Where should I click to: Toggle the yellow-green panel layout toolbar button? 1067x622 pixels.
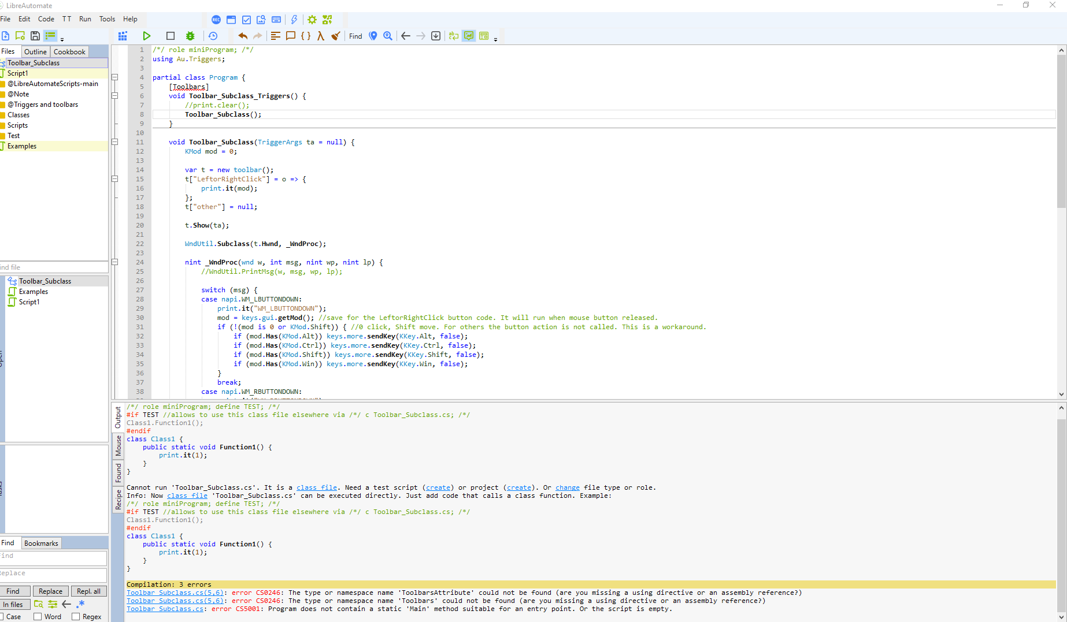pyautogui.click(x=484, y=36)
